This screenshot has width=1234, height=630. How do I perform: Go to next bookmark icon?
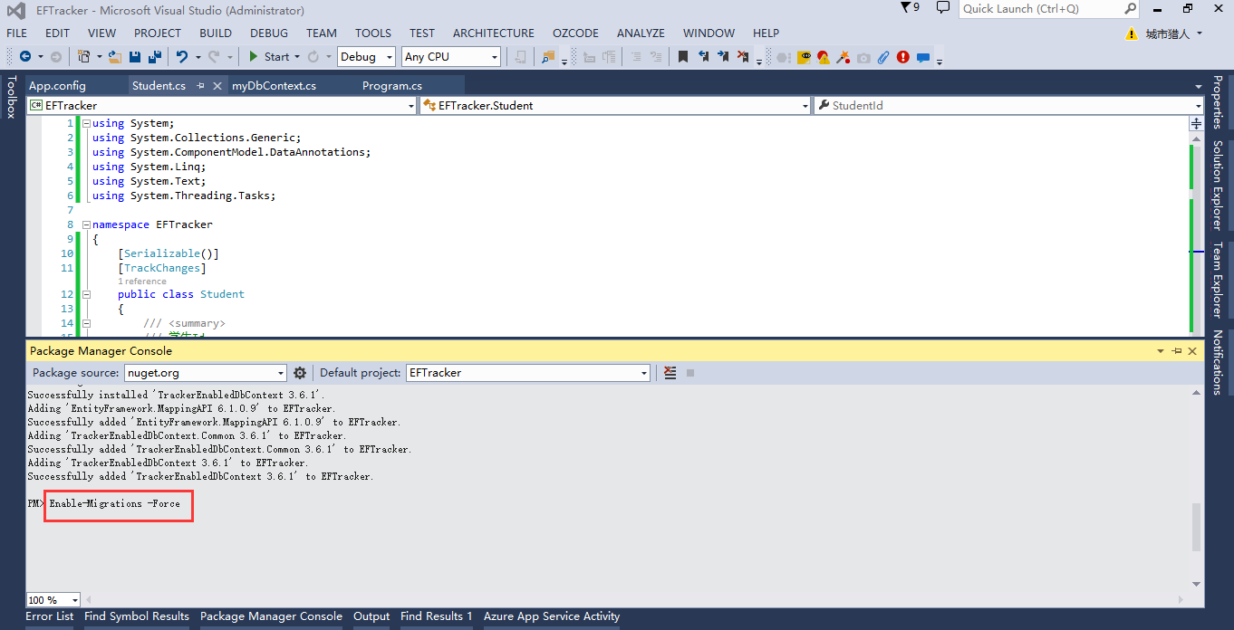point(723,56)
